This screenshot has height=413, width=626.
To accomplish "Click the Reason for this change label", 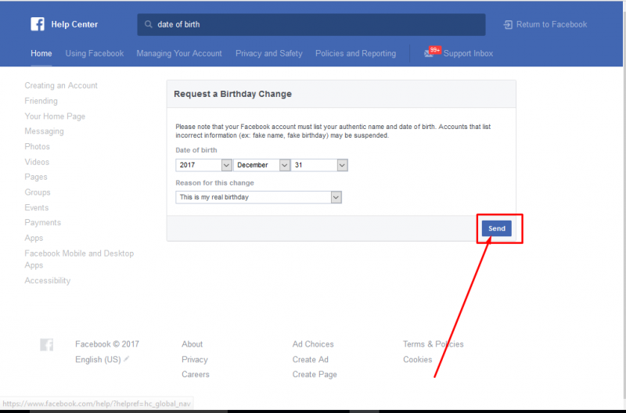I will coord(214,183).
